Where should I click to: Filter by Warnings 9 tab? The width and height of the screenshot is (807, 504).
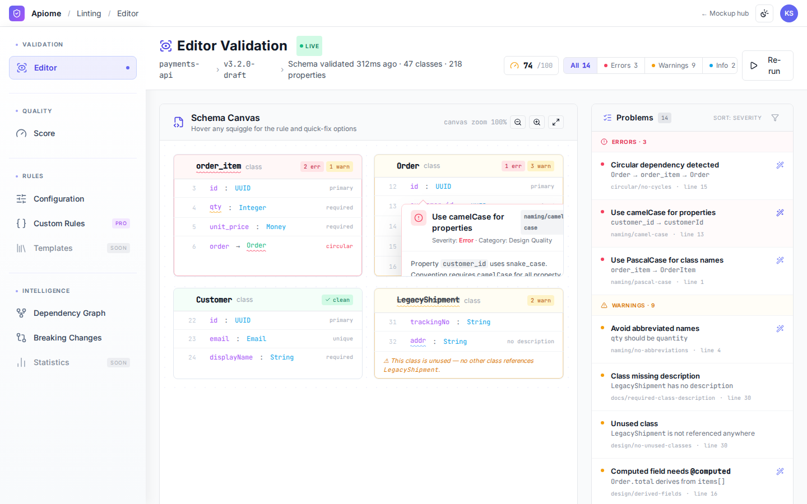pos(674,66)
